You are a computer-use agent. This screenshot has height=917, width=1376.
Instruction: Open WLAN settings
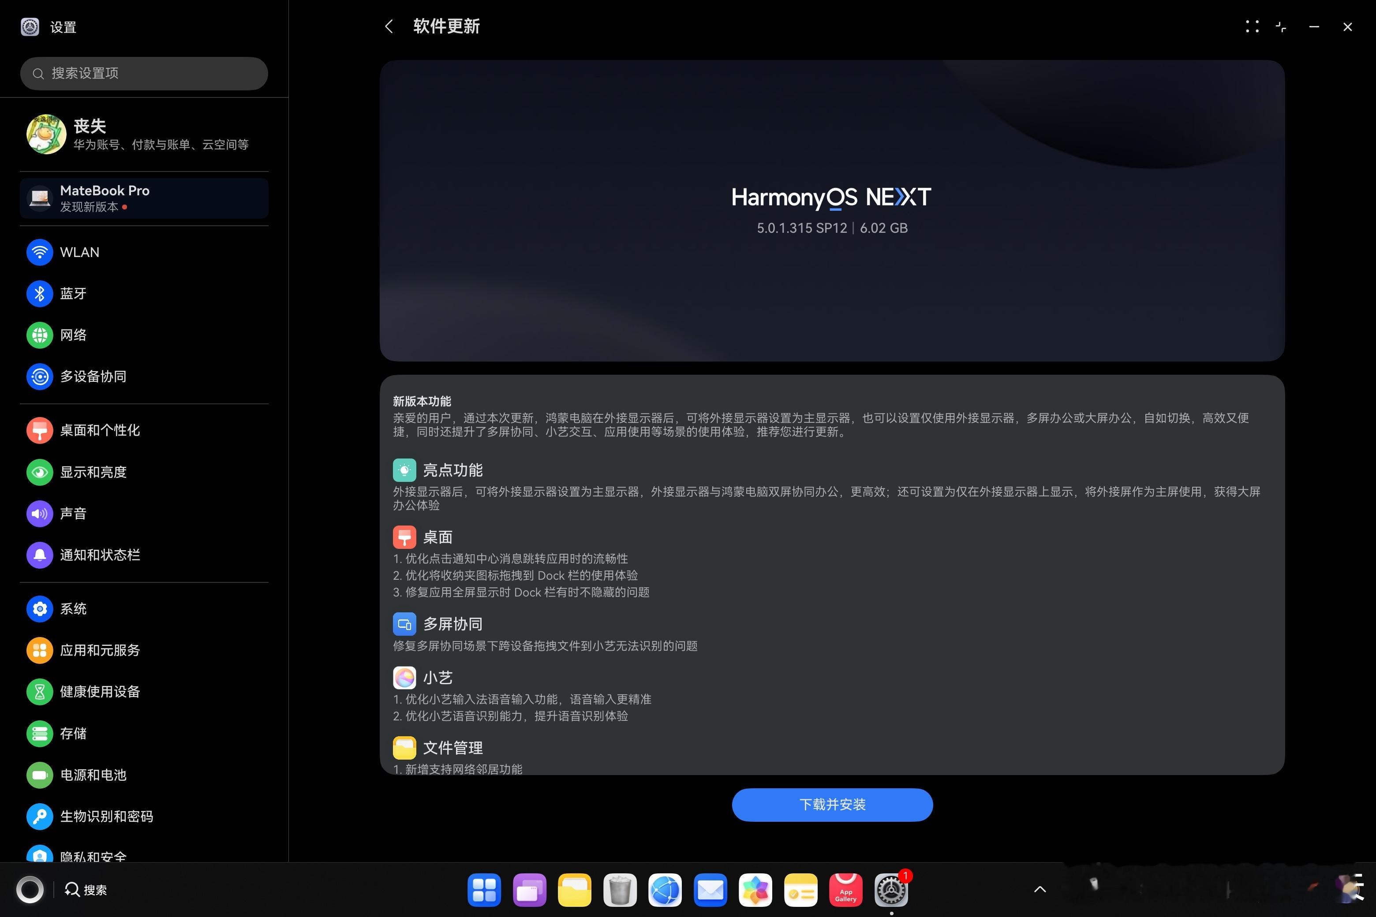click(x=144, y=252)
